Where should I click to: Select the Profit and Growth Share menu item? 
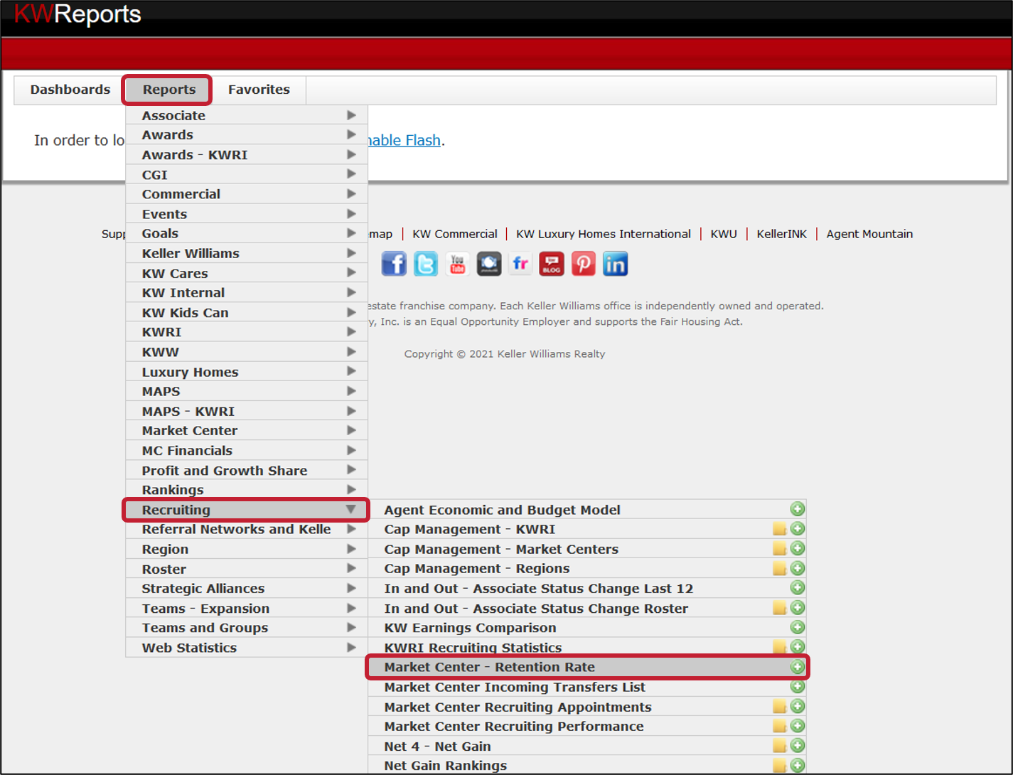coord(247,470)
